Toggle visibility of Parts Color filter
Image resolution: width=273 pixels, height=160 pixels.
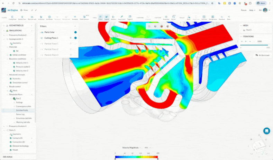click(x=75, y=32)
